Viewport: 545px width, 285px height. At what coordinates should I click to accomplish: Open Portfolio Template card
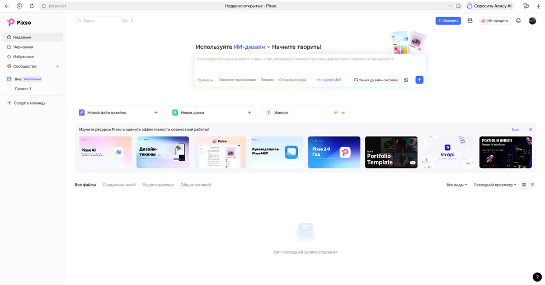pyautogui.click(x=391, y=152)
